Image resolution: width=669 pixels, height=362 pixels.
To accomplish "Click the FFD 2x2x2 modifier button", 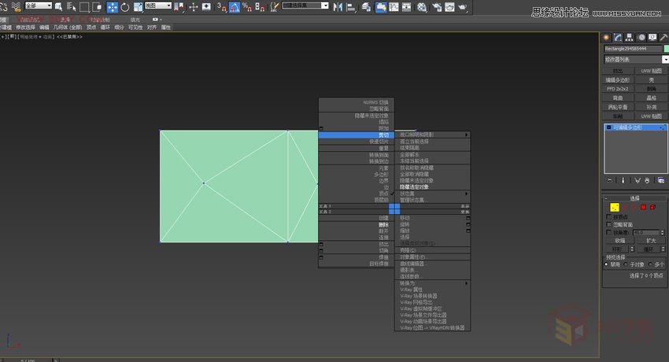I will (x=619, y=88).
